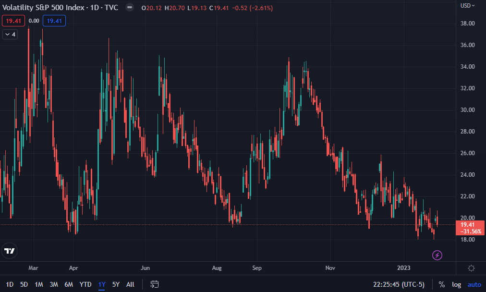Image resolution: width=486 pixels, height=292 pixels.
Task: Select the 1M time range
Action: [39, 284]
